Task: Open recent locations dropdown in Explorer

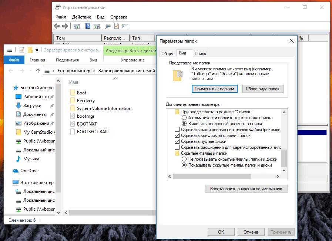Action: tap(30, 71)
